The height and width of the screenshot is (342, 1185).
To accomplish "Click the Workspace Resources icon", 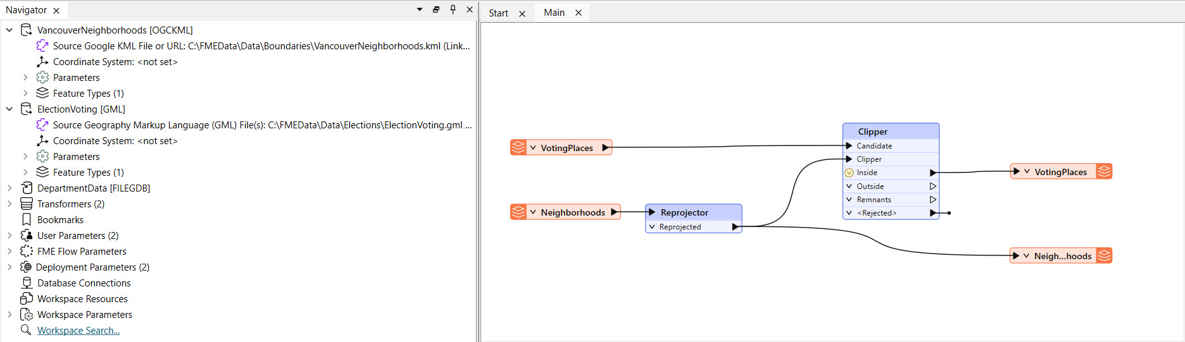I will (27, 298).
